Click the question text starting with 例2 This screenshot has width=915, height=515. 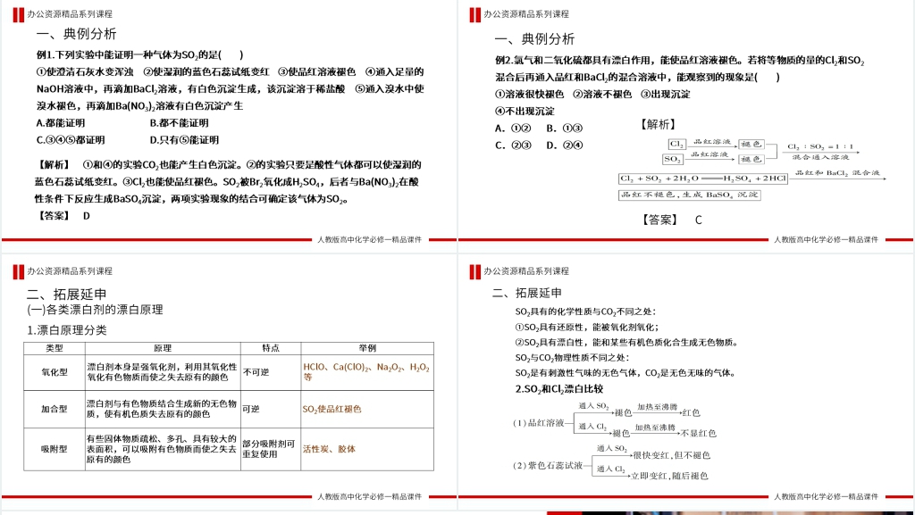pos(680,69)
